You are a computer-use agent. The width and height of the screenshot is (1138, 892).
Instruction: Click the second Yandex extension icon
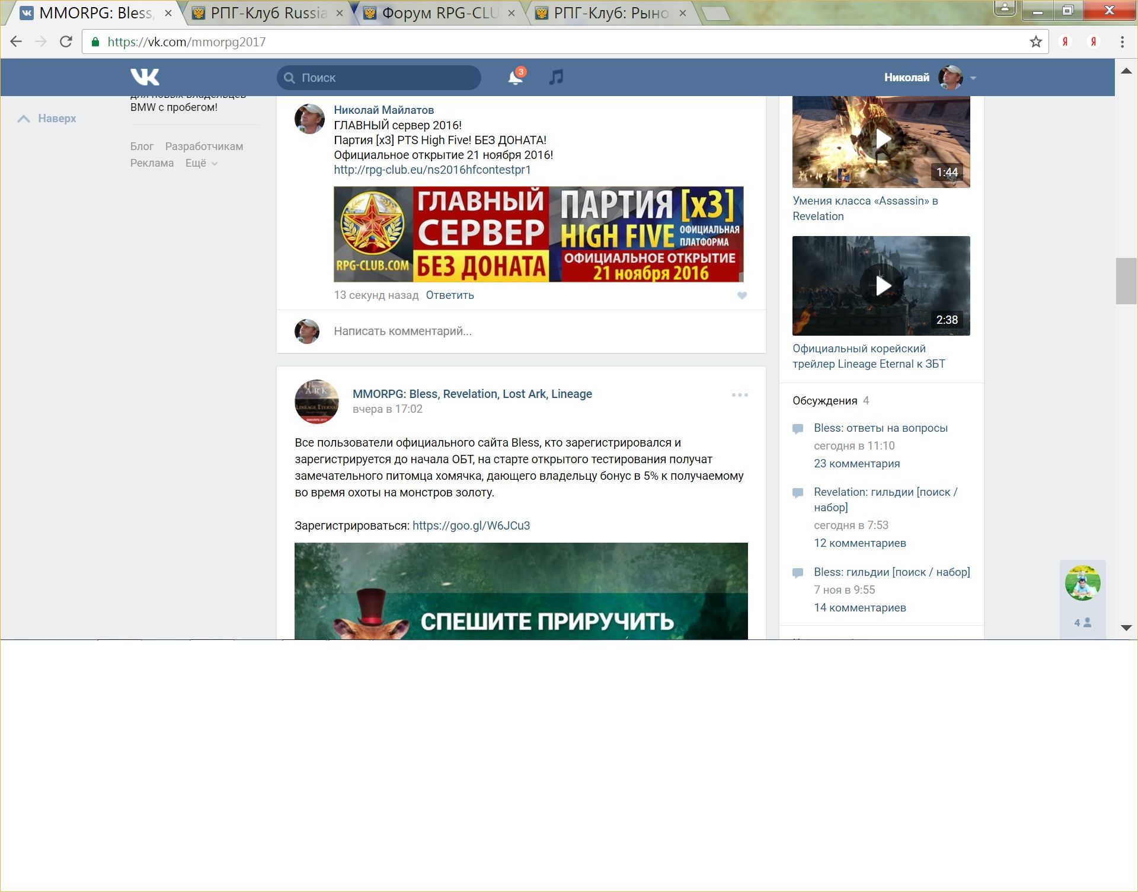[1094, 42]
